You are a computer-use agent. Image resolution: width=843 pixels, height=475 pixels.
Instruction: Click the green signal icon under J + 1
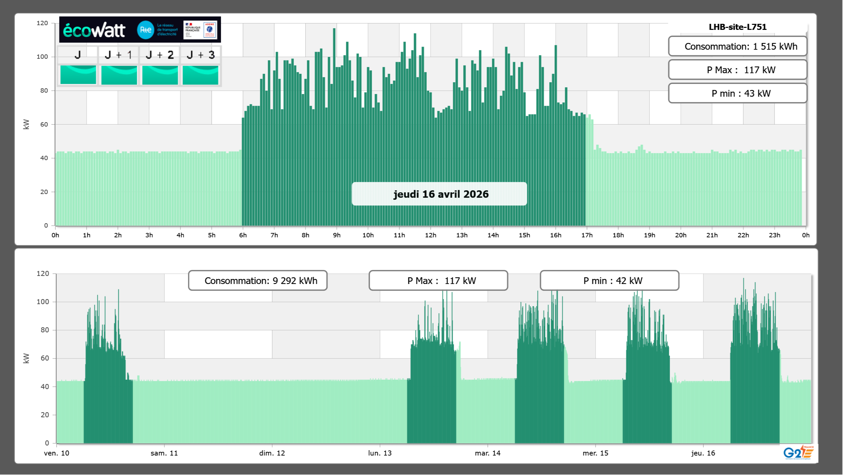(119, 75)
